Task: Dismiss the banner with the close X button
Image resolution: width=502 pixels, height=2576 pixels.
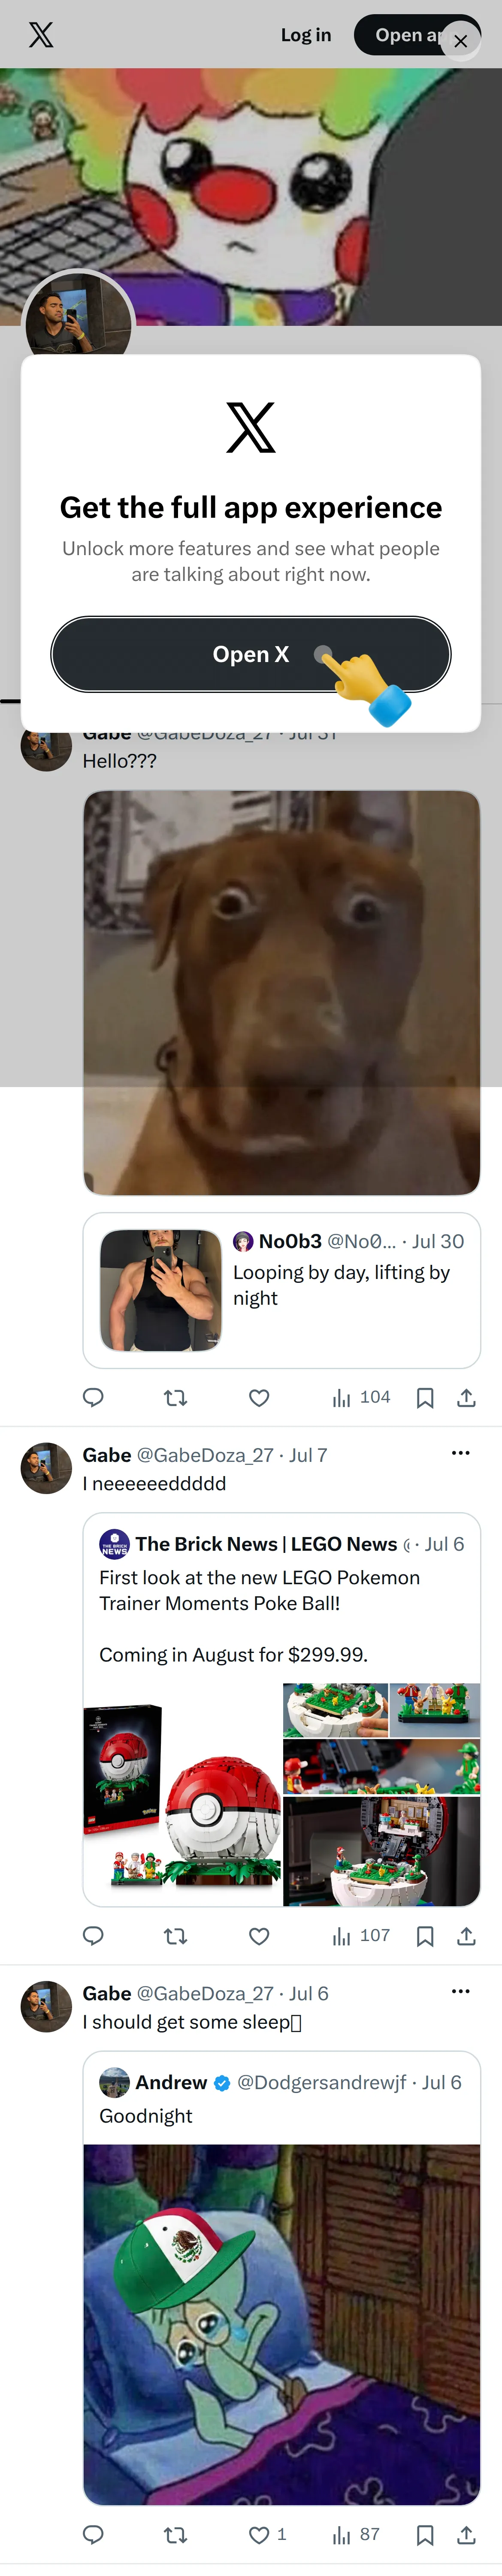Action: (461, 41)
